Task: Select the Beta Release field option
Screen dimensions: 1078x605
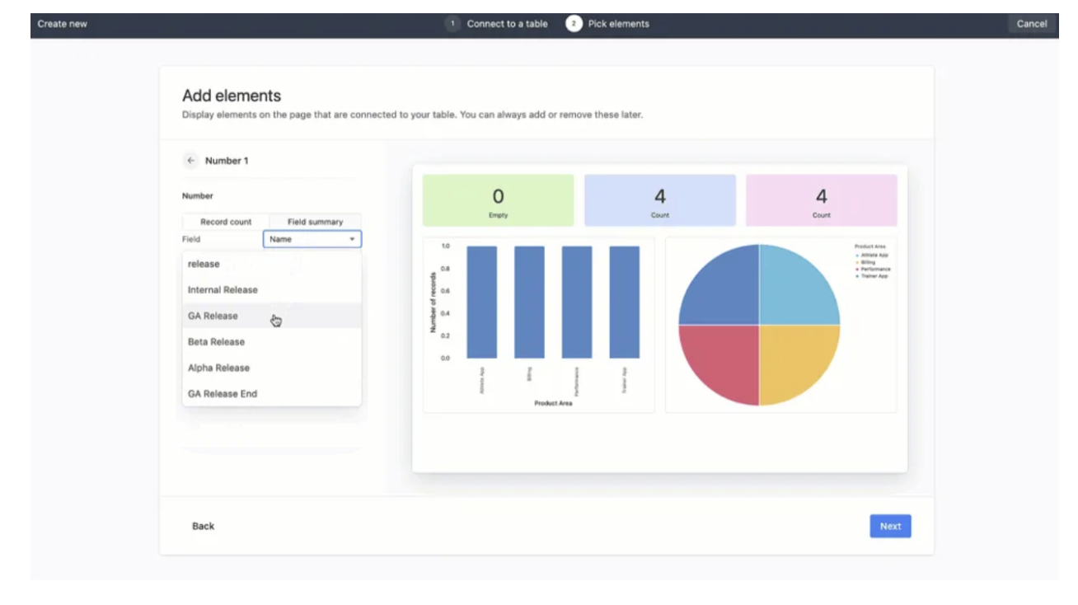Action: pyautogui.click(x=216, y=342)
